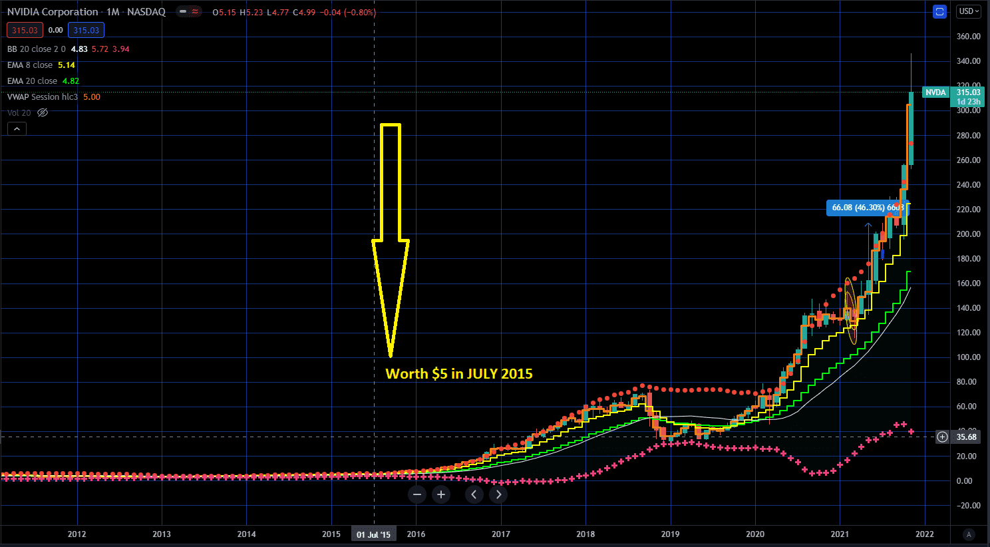Click the 200.00 label on the price scale
This screenshot has width=990, height=547.
969,234
